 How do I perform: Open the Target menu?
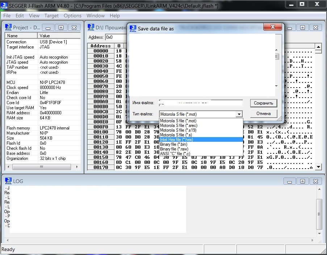pos(51,16)
